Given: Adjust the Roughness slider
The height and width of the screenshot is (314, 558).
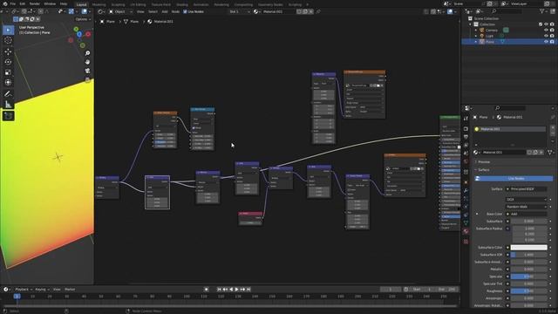Looking at the screenshot, I should 529,290.
